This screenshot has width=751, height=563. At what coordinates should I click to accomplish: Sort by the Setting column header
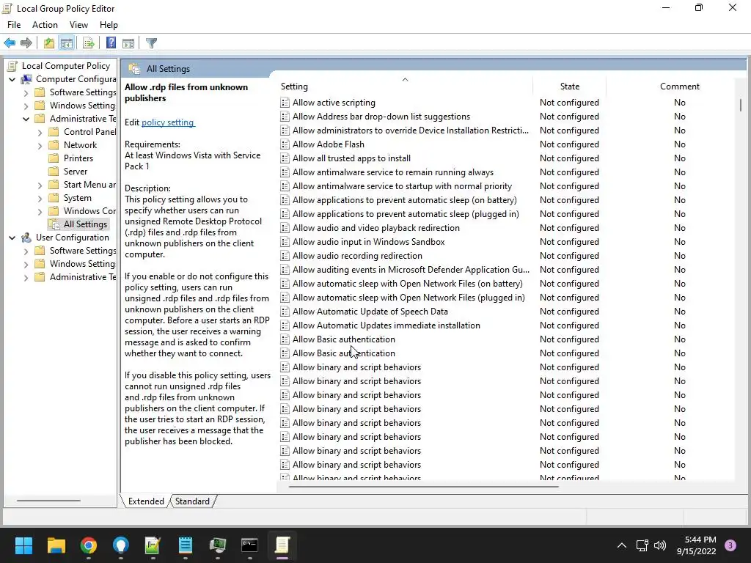point(405,87)
